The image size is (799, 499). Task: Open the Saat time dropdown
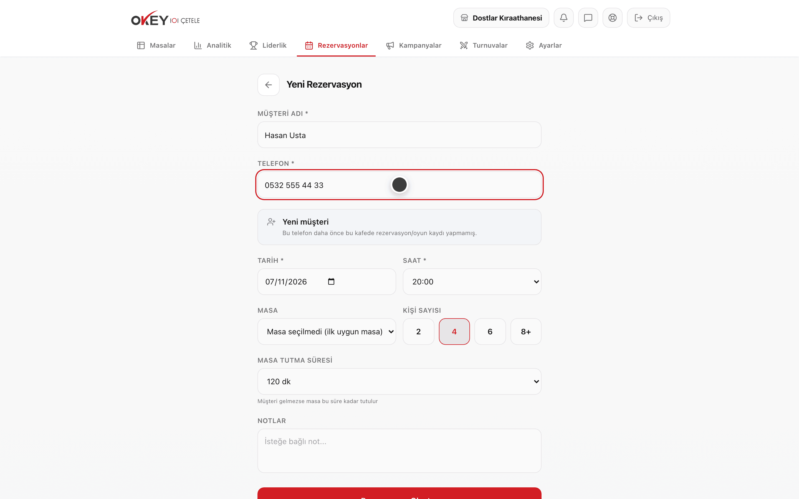[x=472, y=281]
